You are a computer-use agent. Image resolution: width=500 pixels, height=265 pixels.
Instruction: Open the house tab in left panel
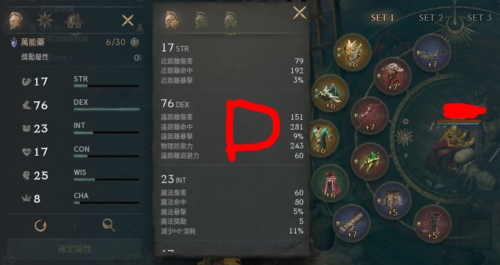[74, 21]
